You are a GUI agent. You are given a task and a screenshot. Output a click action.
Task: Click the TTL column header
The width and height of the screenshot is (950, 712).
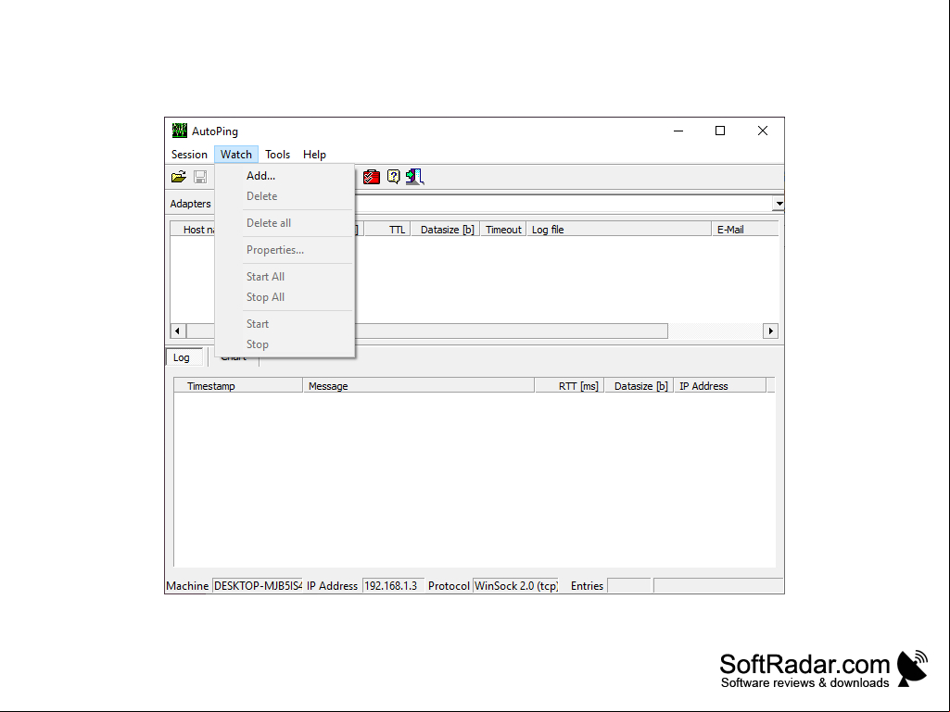(x=387, y=230)
